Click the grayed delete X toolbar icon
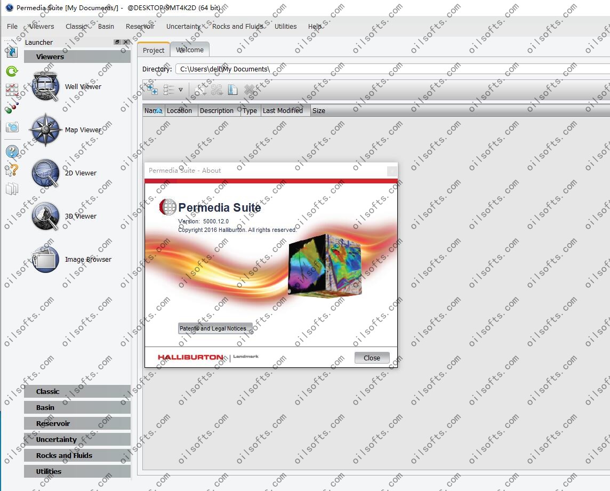The image size is (610, 491). pos(249,90)
